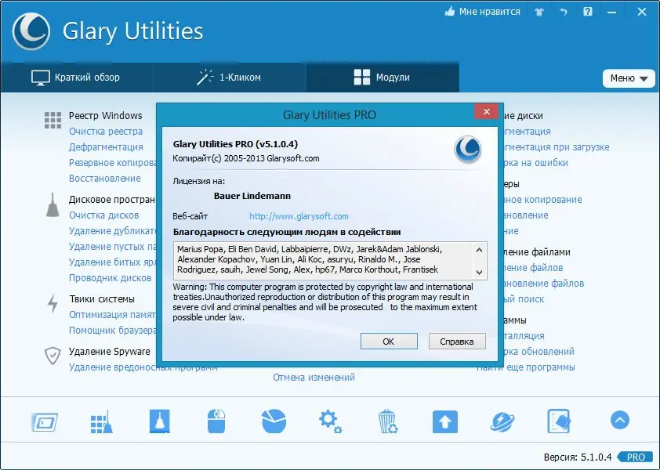Image resolution: width=660 pixels, height=470 pixels.
Task: Select the Модули tab
Action: pos(383,78)
